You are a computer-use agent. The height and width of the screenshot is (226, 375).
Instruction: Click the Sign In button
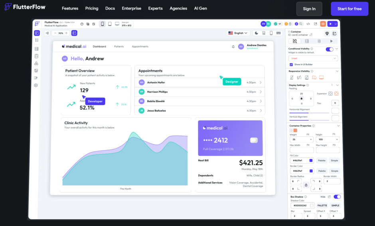309,9
